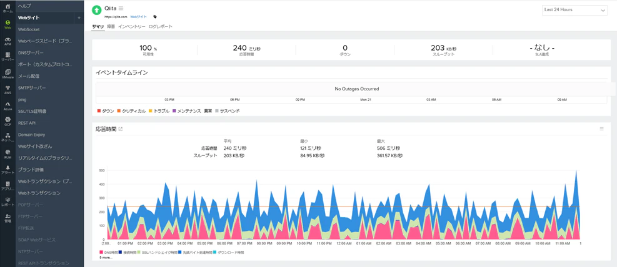617x267 pixels.
Task: Switch to the 障害 tab
Action: (111, 27)
